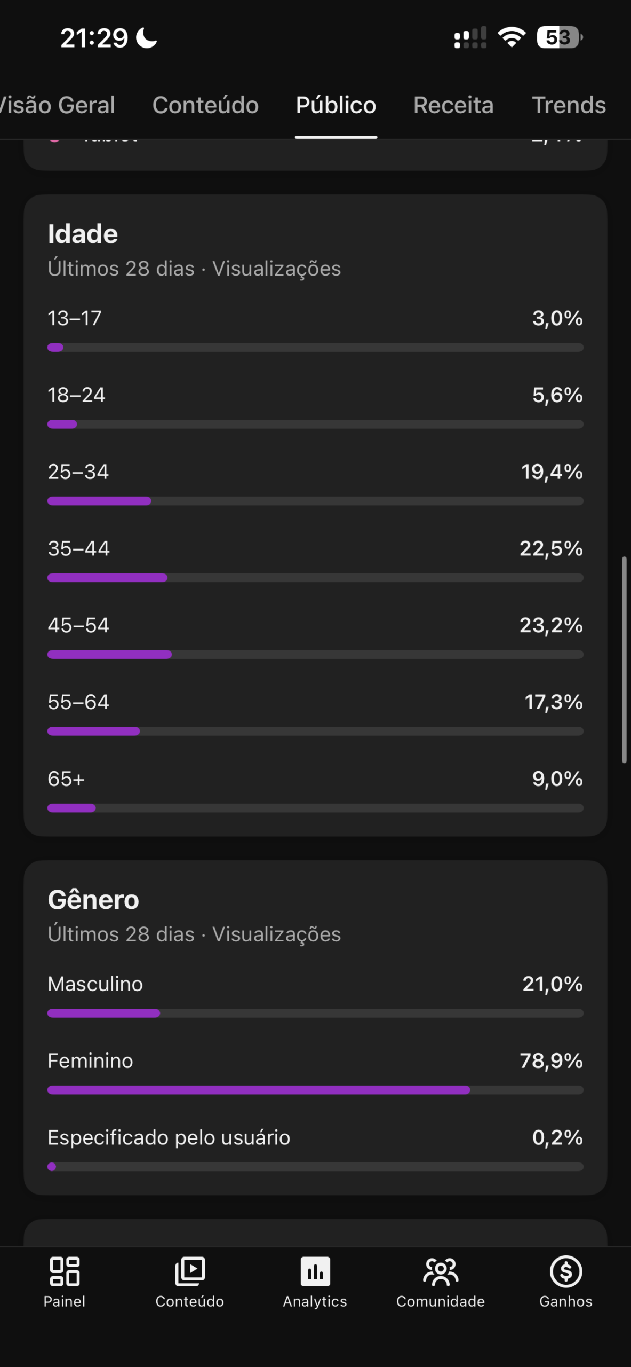Tap the Feminino gender progress bar

click(315, 1090)
